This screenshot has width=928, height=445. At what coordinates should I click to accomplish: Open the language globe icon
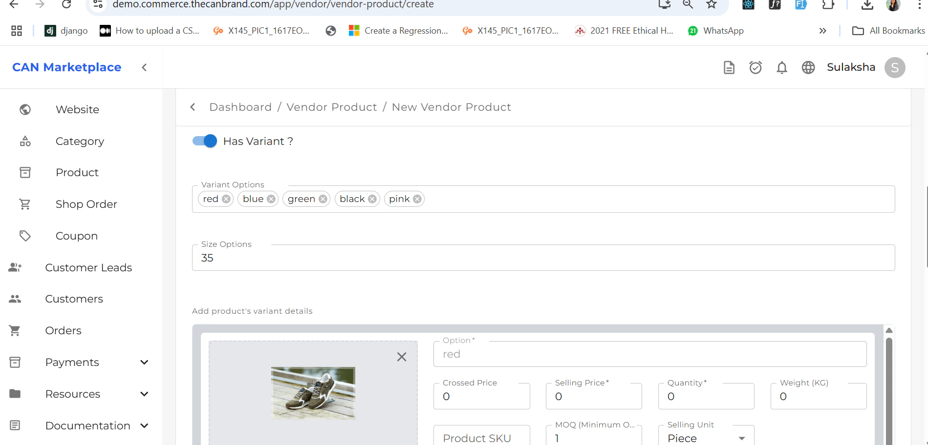coord(808,67)
